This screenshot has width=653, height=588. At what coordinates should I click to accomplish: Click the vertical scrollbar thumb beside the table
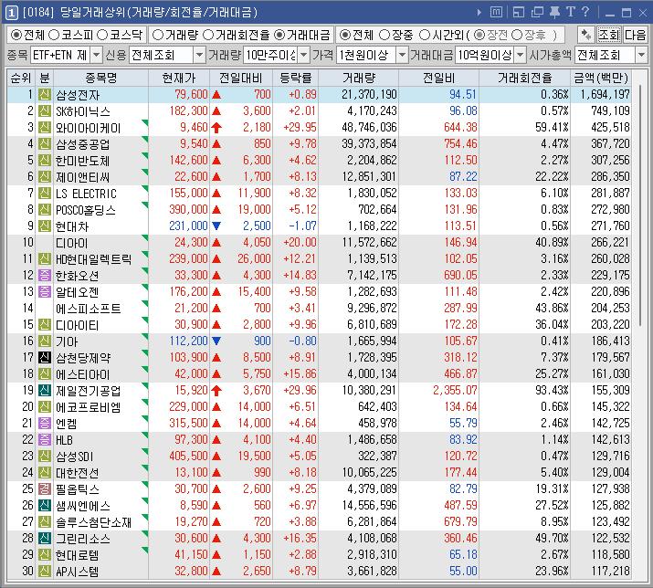[640, 204]
